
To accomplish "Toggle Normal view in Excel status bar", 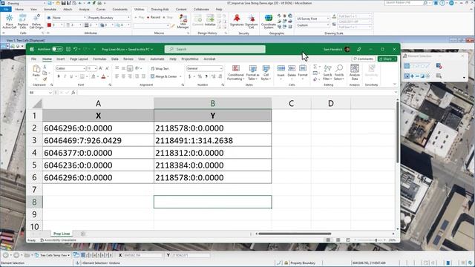I will [328, 240].
